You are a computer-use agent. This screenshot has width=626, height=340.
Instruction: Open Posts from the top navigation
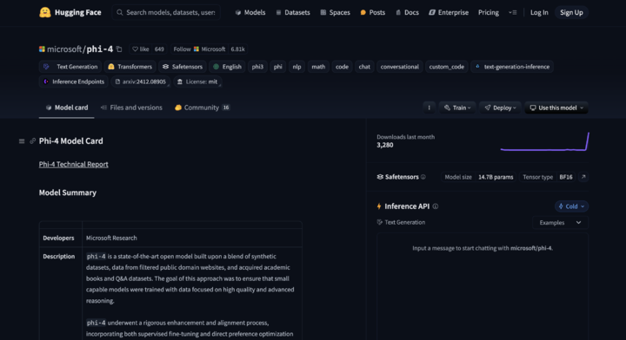(x=373, y=12)
